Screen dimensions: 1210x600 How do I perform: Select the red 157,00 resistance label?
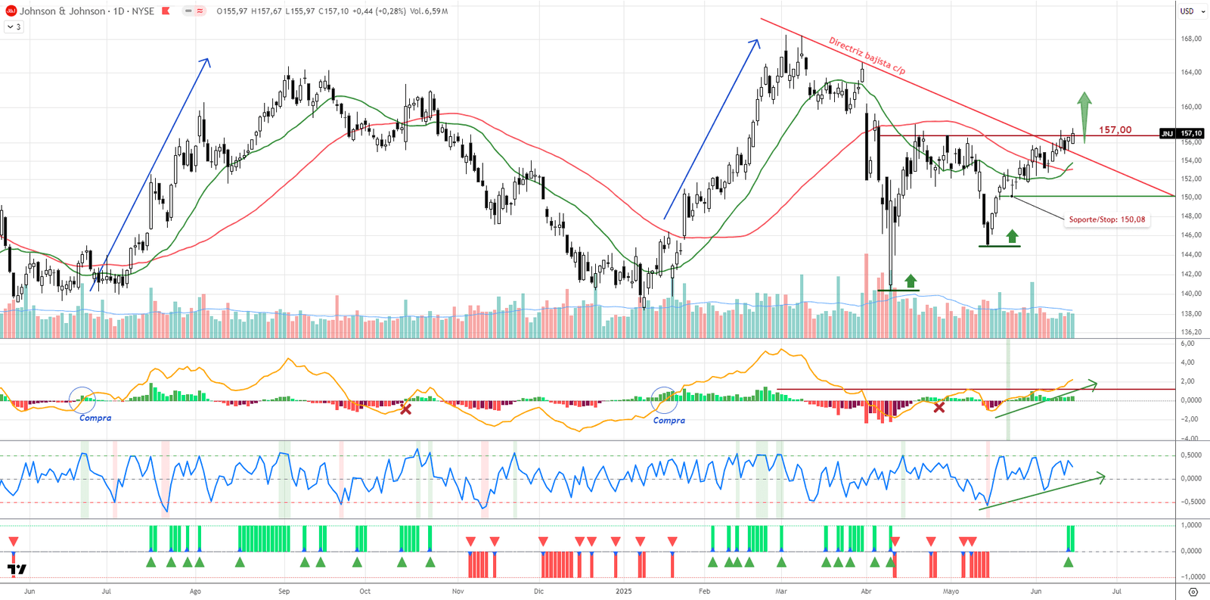[x=1115, y=129]
